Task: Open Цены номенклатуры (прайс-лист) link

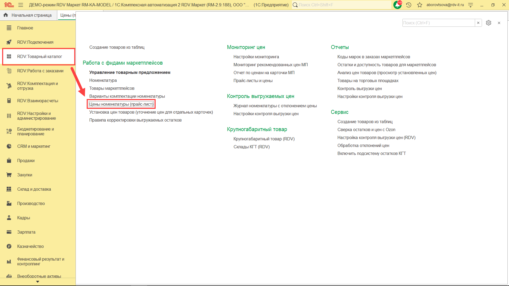Action: coord(121,104)
